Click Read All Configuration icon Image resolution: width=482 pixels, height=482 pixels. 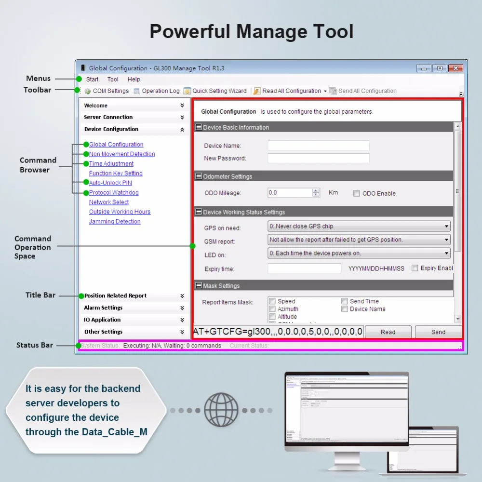[x=257, y=91]
